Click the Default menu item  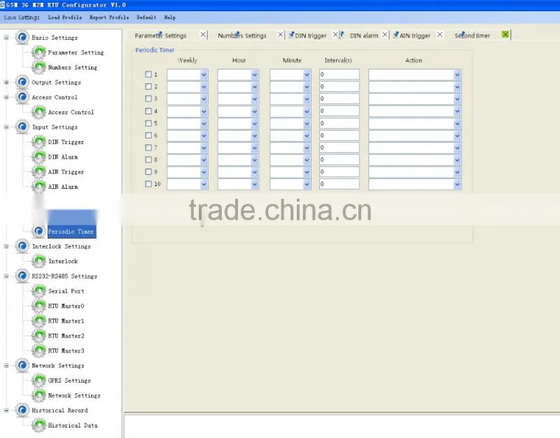(x=146, y=17)
